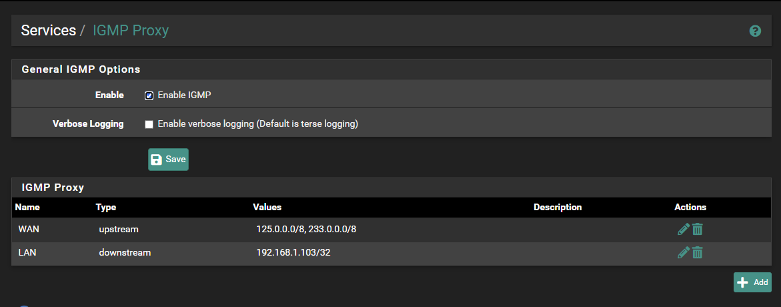Viewport: 781px width, 307px height.
Task: Open the help question mark icon
Action: click(755, 31)
